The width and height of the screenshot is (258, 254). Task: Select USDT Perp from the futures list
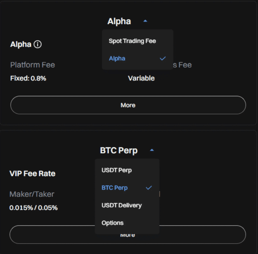(117, 170)
